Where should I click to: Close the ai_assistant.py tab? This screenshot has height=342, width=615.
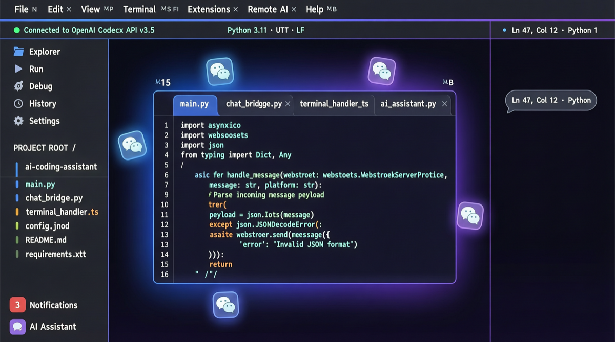[444, 104]
